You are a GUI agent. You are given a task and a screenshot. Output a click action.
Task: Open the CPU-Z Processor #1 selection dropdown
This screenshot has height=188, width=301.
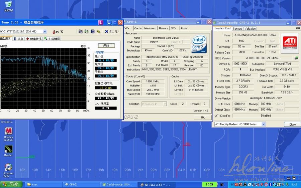[165, 104]
